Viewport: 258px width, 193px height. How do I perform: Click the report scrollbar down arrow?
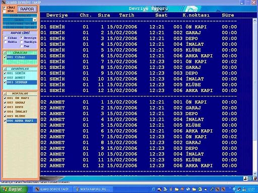click(255, 173)
